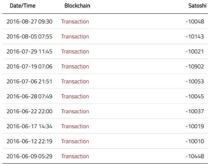This screenshot has height=164, width=210.
Task: Open Transaction link dated 2016-07-06 21:51
Action: tap(75, 81)
